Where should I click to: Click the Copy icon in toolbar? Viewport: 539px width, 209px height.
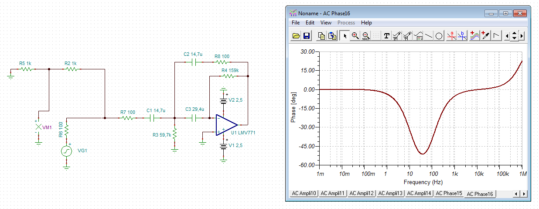click(321, 36)
